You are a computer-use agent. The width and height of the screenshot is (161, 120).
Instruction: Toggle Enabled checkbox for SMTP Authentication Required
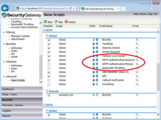[x=49, y=60]
